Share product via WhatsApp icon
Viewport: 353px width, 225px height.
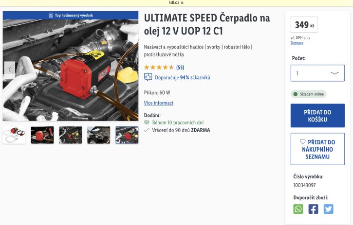298,209
